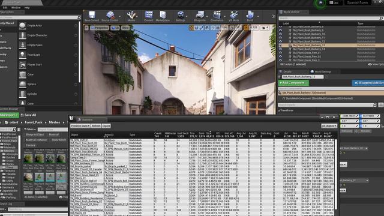Select the Empty Character icon
384x216 pixels.
click(23, 35)
